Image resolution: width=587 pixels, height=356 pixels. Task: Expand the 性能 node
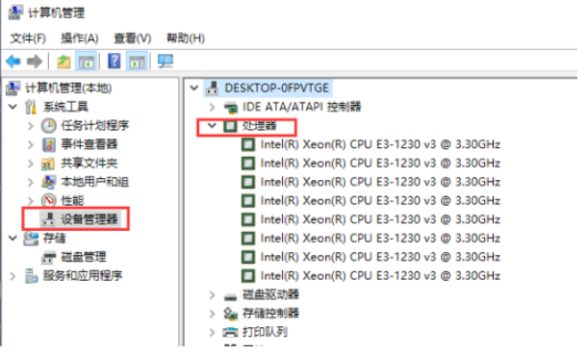(x=31, y=201)
